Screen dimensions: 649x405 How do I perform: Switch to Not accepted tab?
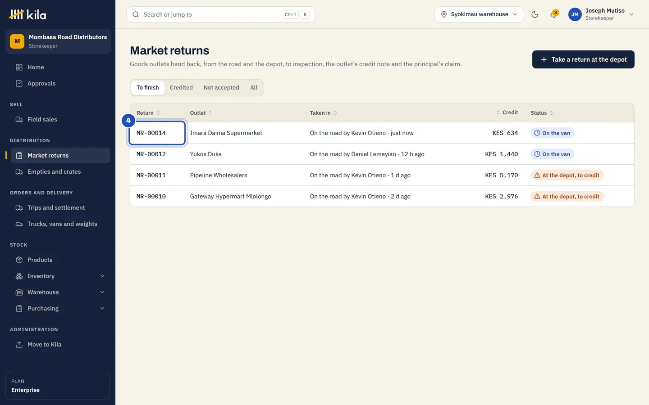click(x=221, y=88)
